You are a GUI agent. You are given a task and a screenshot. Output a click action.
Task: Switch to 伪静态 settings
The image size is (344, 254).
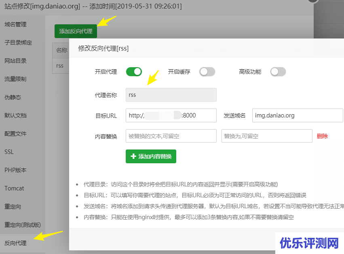[13, 97]
